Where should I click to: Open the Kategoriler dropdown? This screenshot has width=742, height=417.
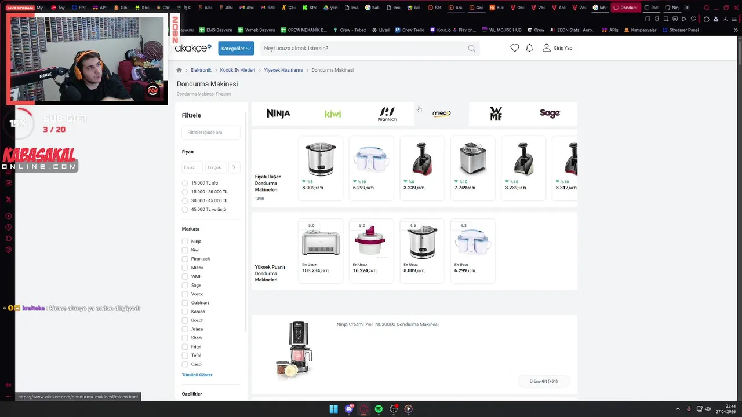click(236, 48)
